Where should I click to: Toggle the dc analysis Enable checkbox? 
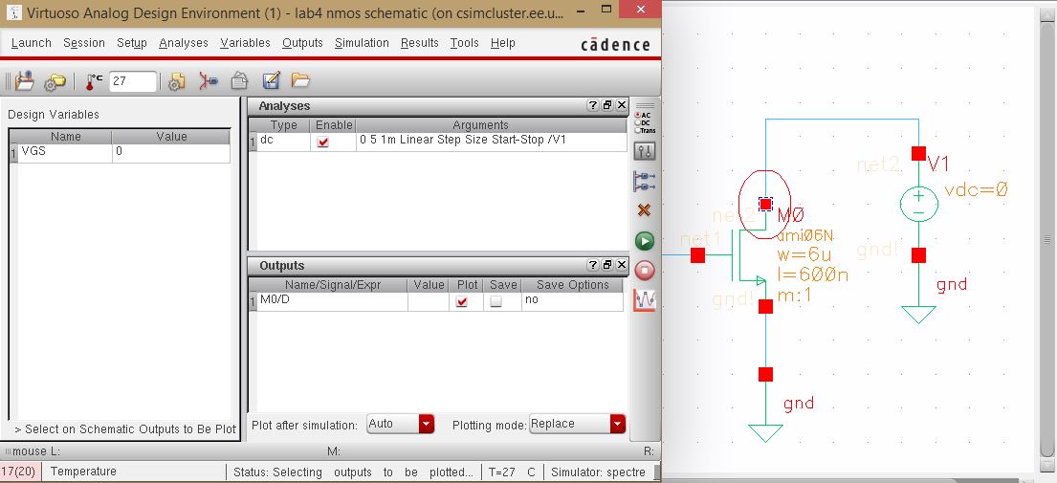coord(323,143)
